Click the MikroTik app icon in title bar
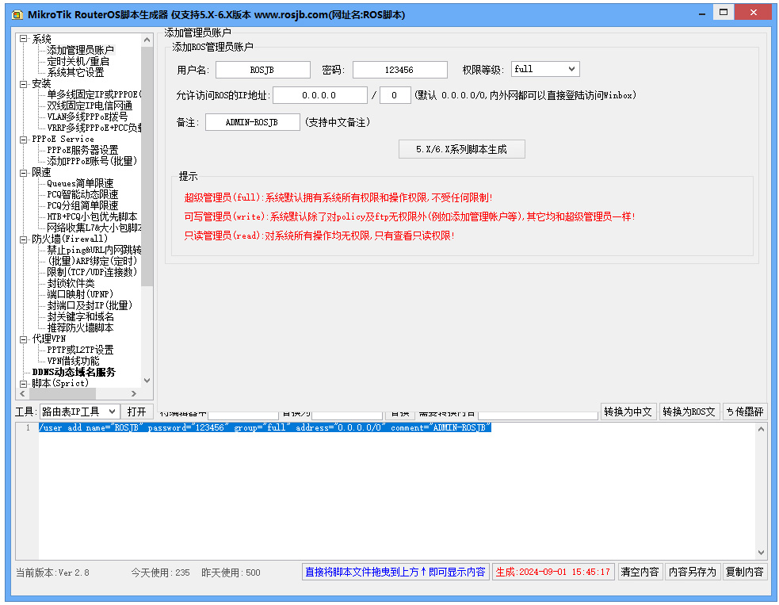 17,14
